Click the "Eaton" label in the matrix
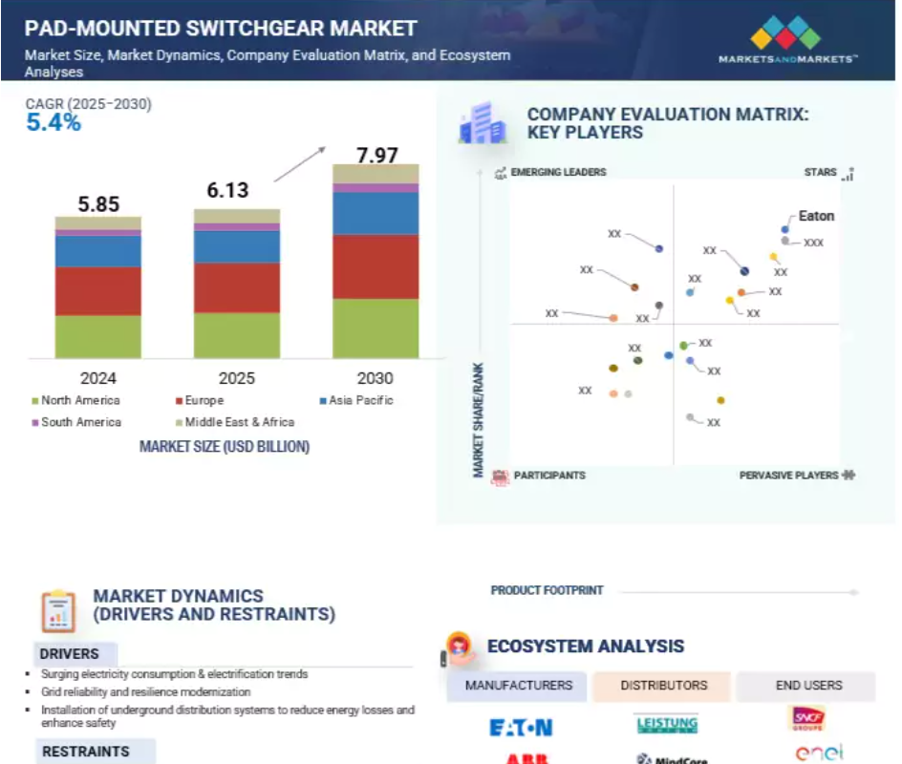The image size is (902, 764). [816, 216]
